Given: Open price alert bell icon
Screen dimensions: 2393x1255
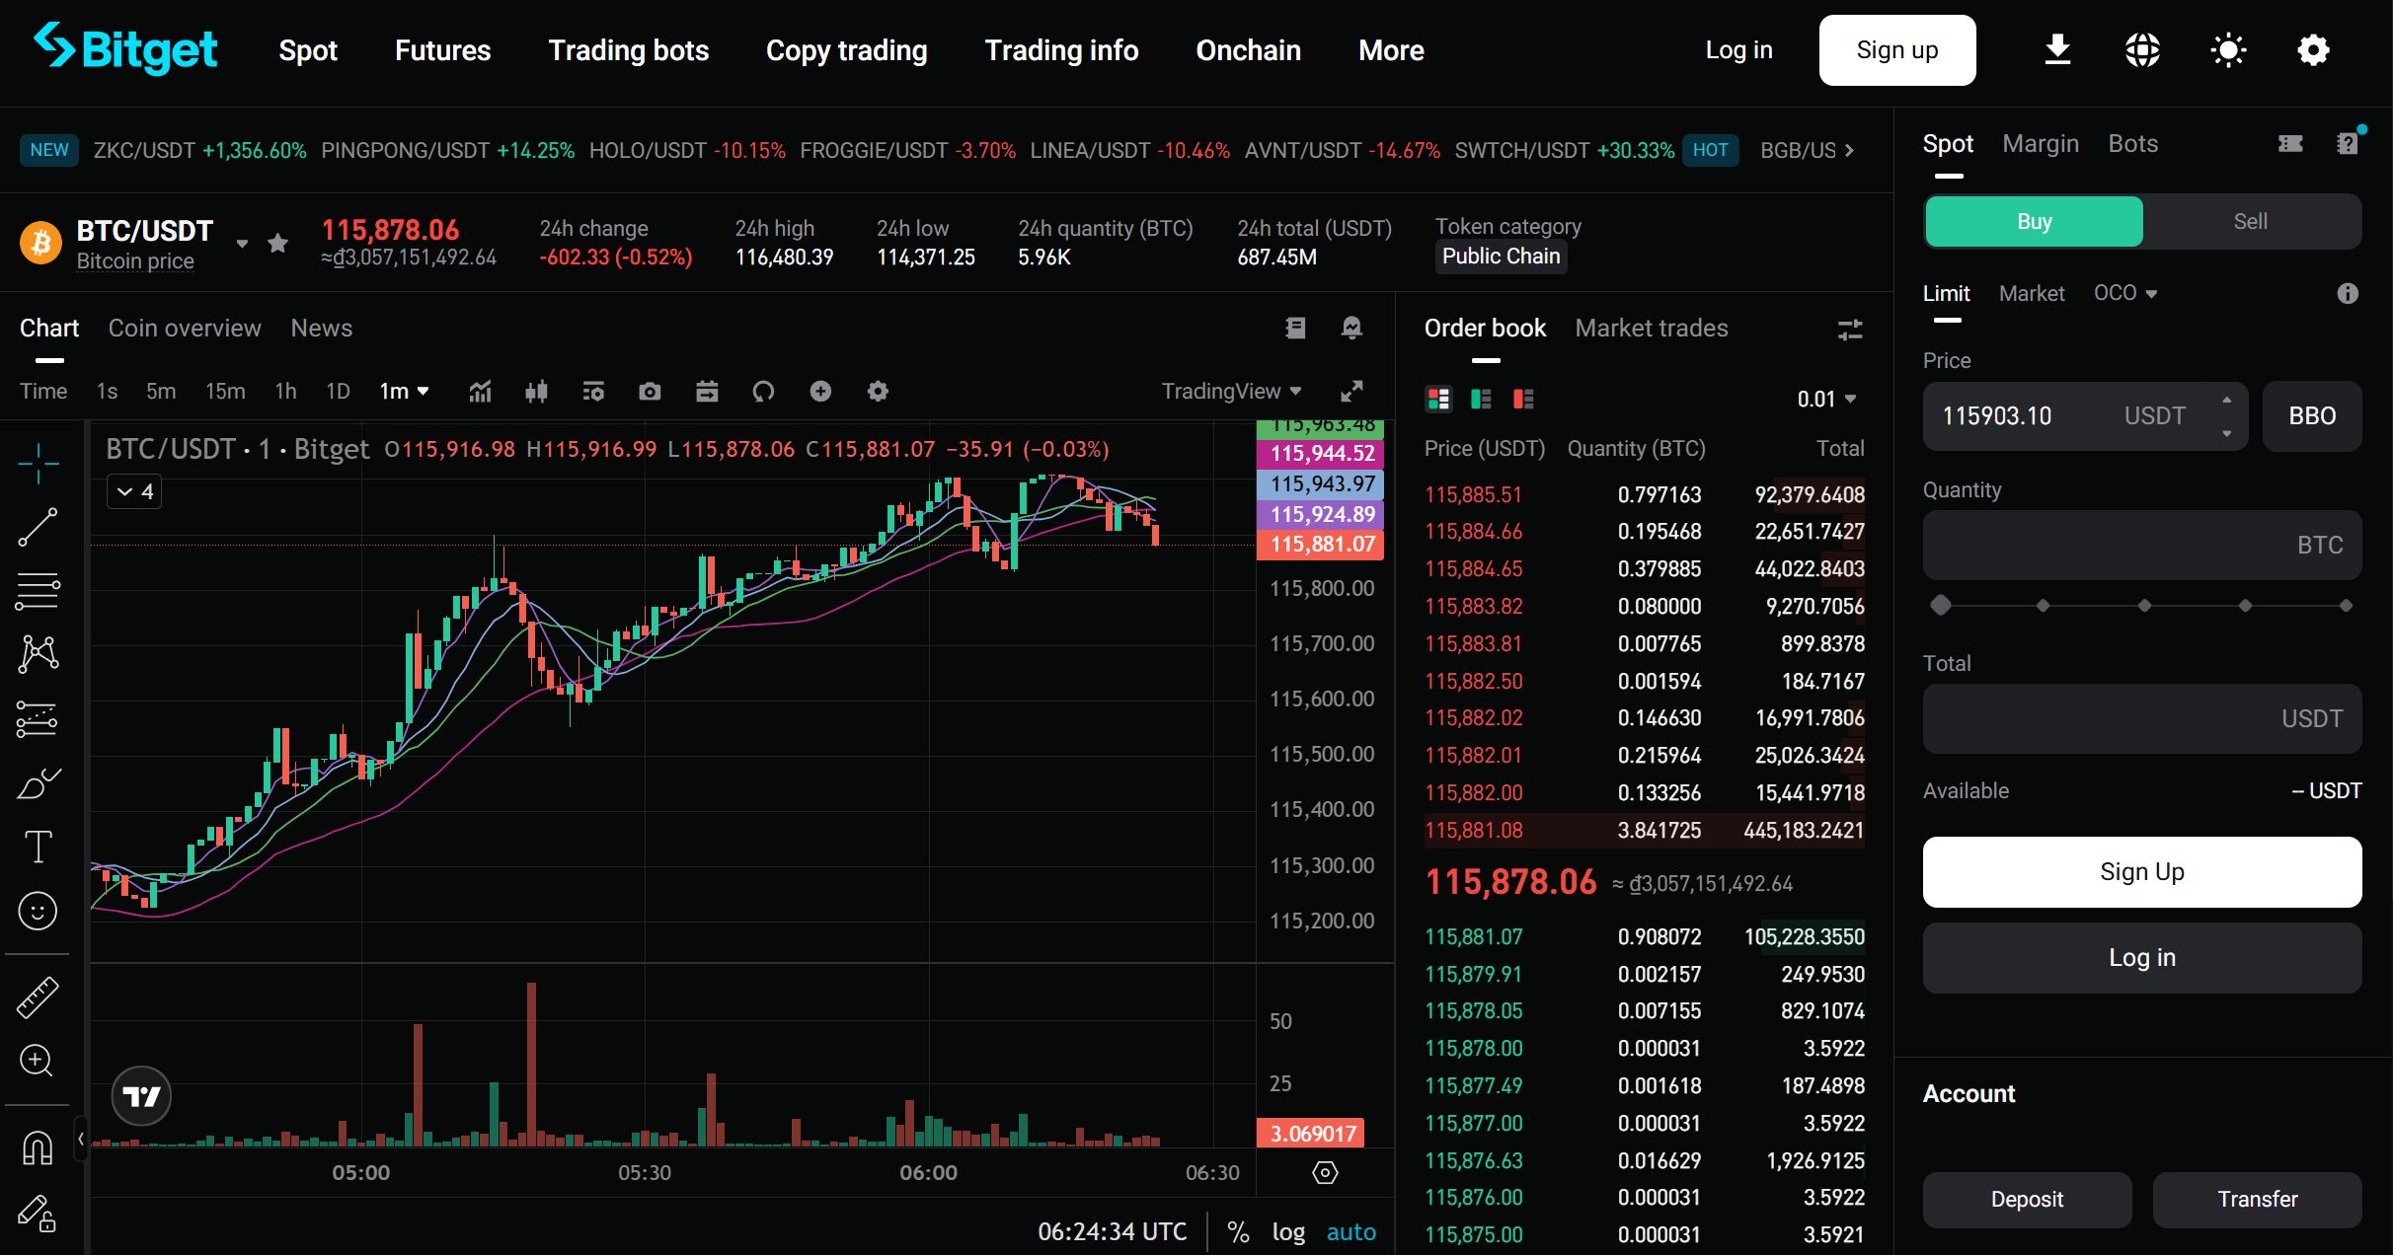Looking at the screenshot, I should coord(1351,328).
